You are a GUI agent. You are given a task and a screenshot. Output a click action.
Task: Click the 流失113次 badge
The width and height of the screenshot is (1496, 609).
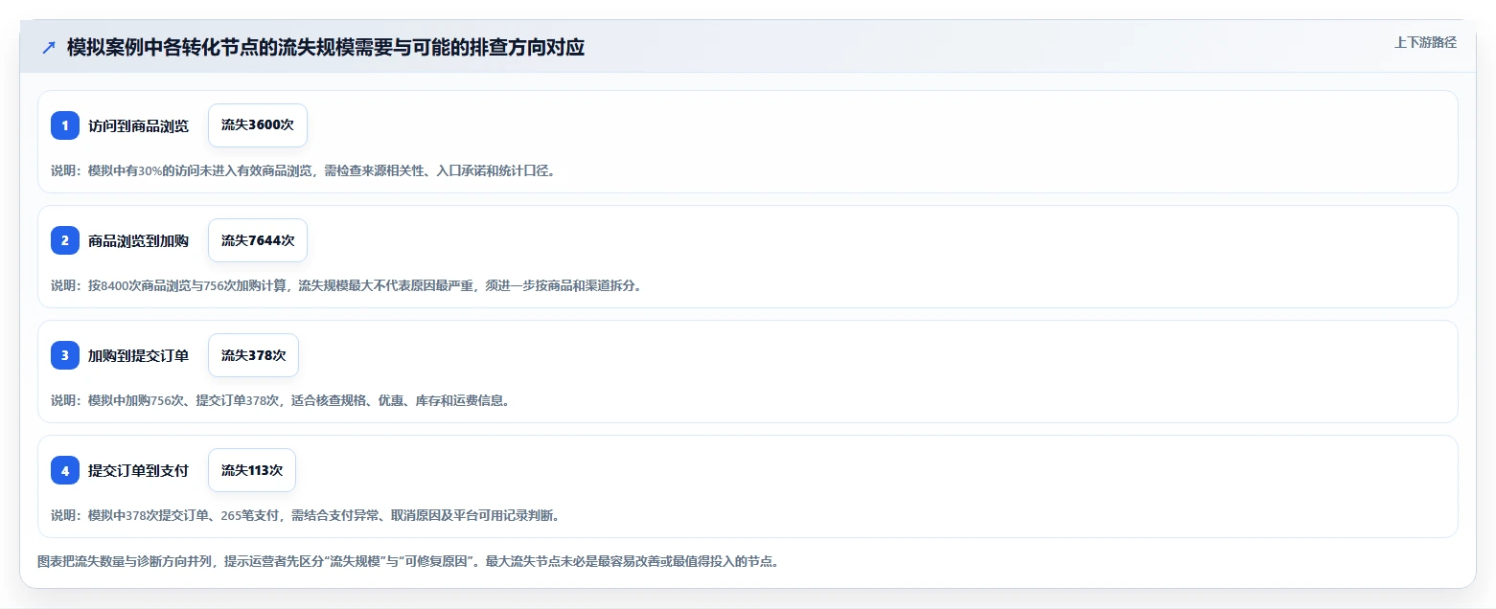pyautogui.click(x=252, y=470)
